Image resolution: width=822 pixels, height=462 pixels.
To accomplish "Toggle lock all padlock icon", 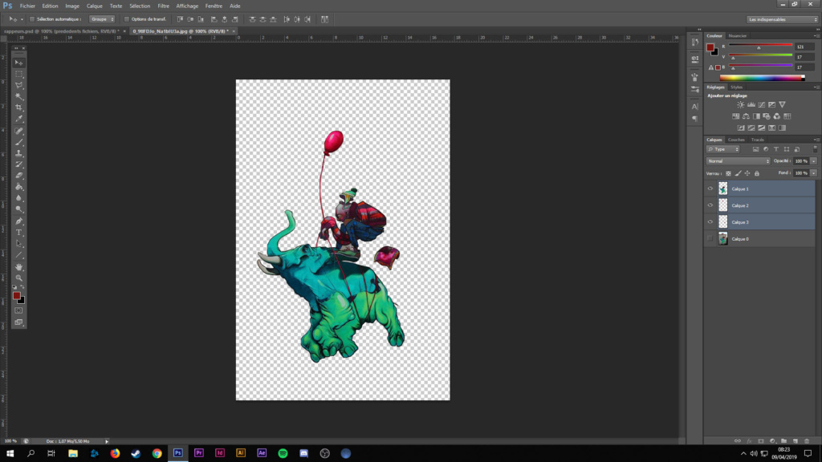I will click(x=757, y=173).
